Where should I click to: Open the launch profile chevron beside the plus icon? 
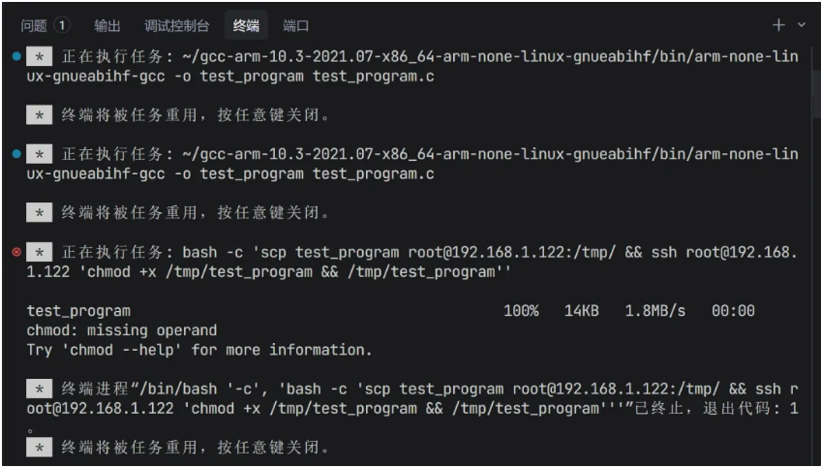coord(801,24)
